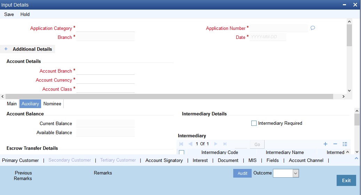Click the Intermediary Name column header
361x195 pixels.
(284, 152)
